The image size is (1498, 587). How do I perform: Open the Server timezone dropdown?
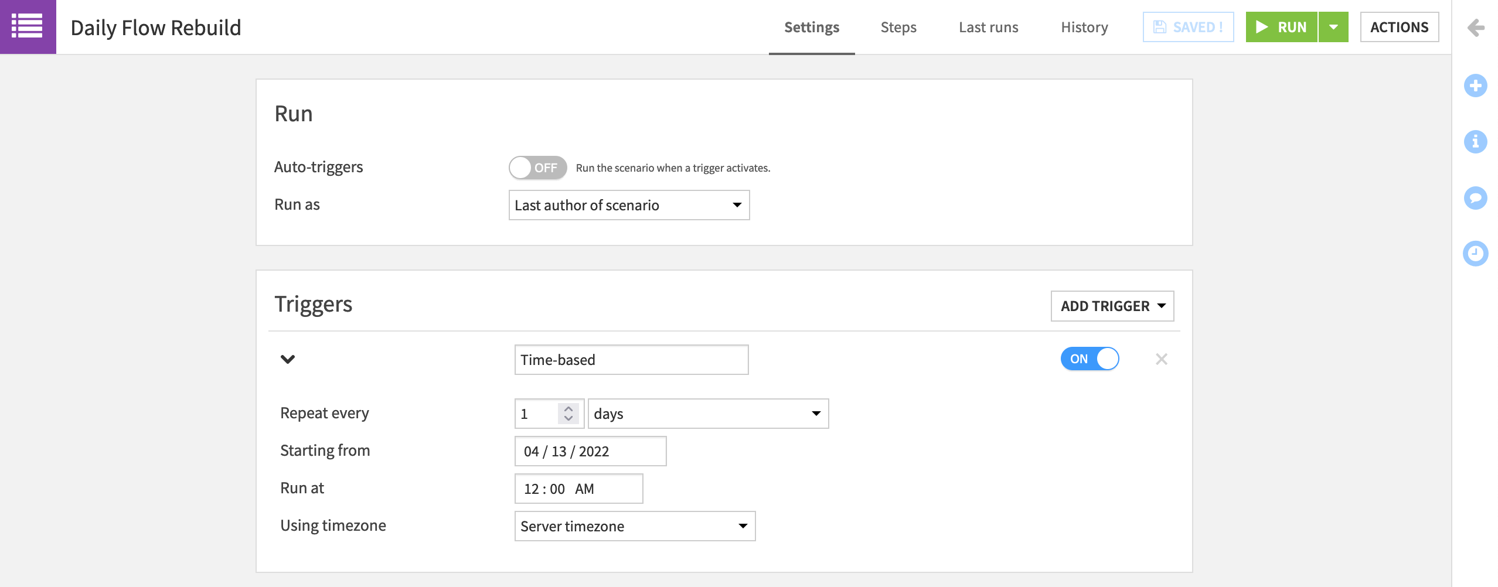(634, 526)
